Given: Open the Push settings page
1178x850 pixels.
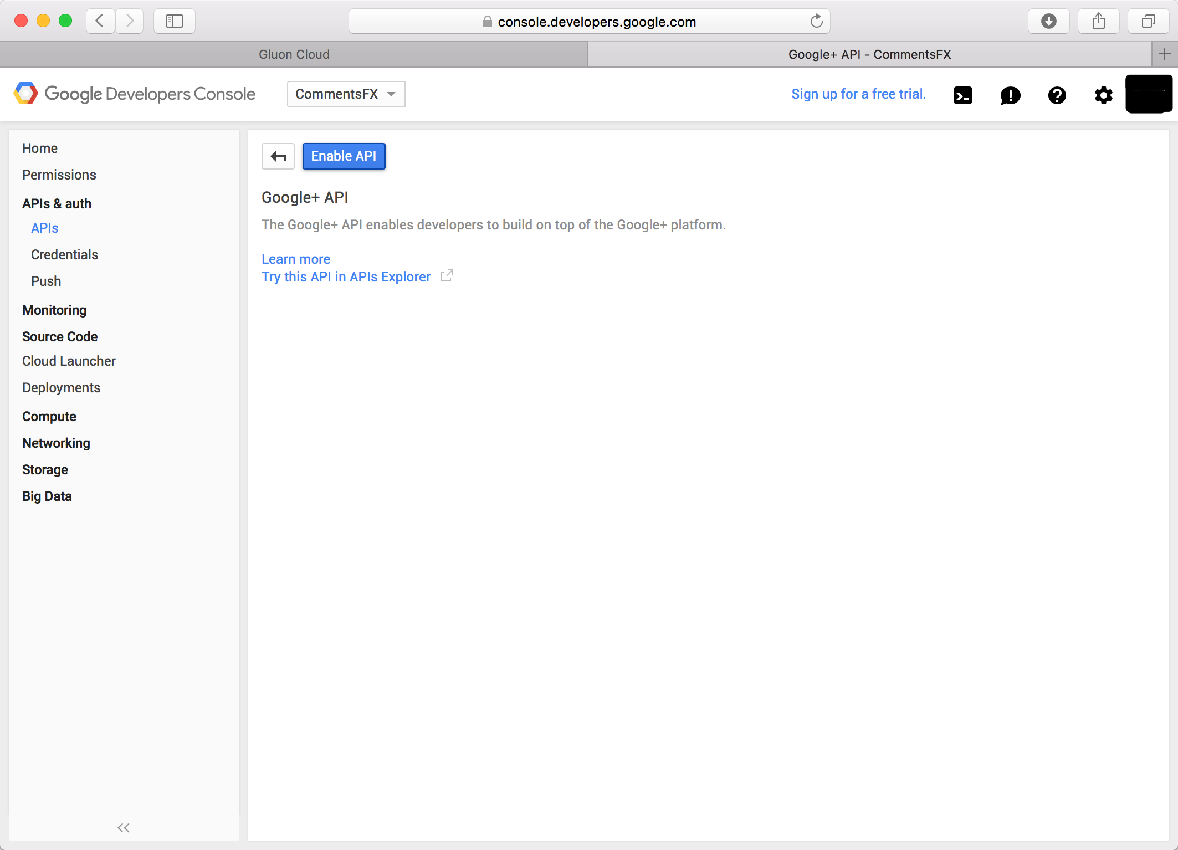Looking at the screenshot, I should (46, 281).
